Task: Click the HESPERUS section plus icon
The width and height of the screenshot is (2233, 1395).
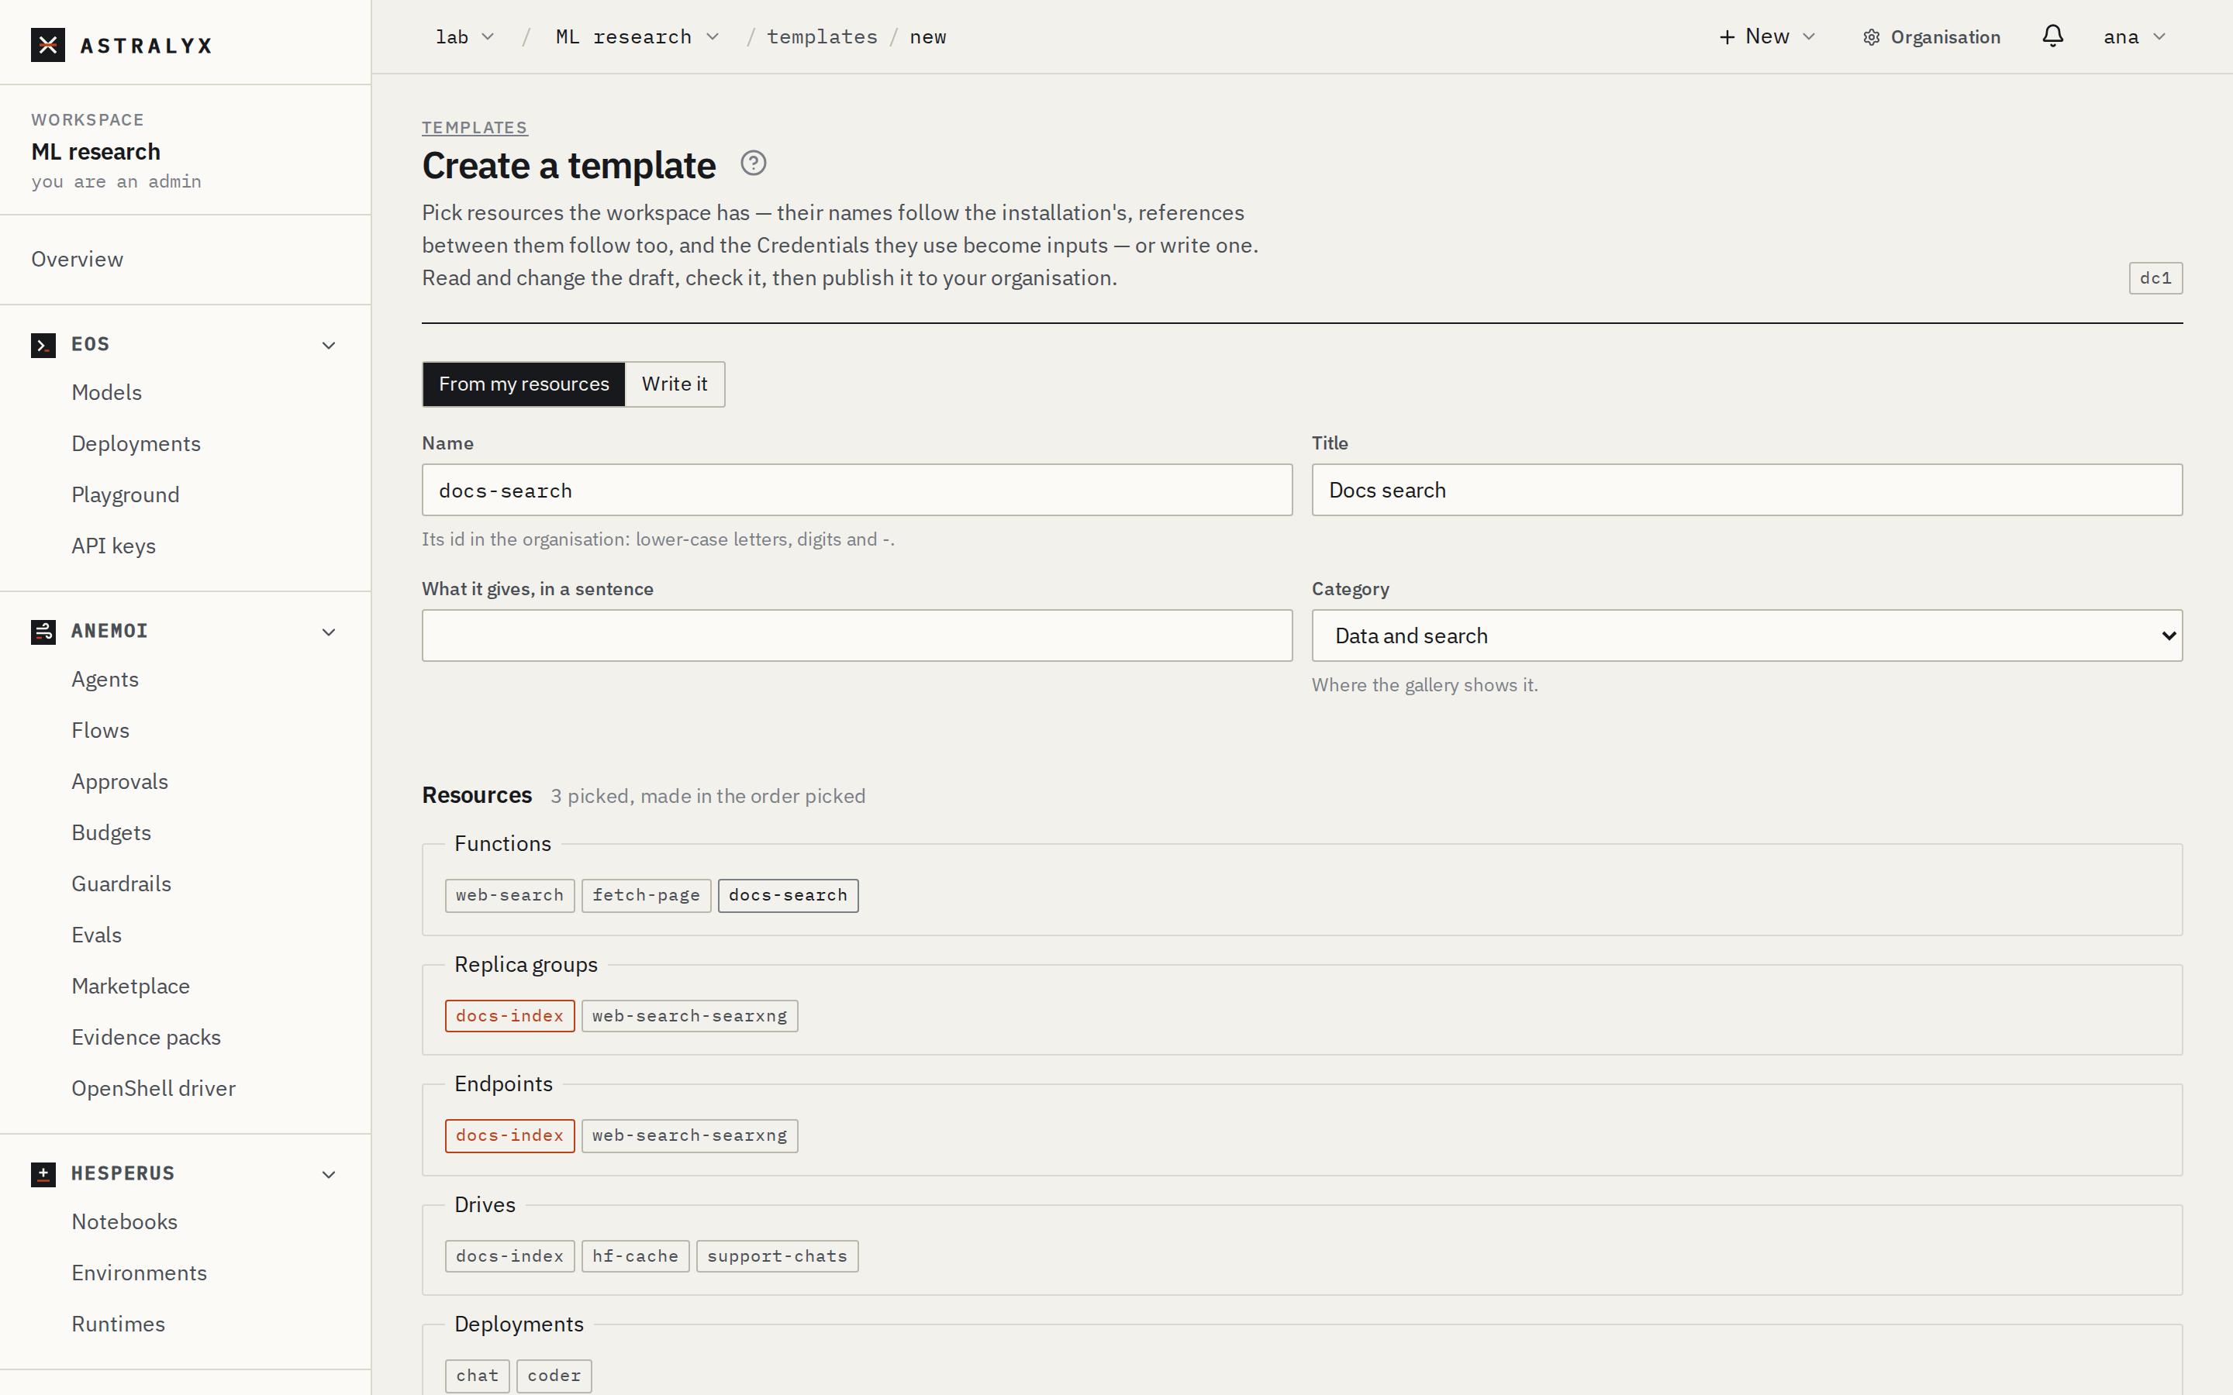Action: [43, 1174]
